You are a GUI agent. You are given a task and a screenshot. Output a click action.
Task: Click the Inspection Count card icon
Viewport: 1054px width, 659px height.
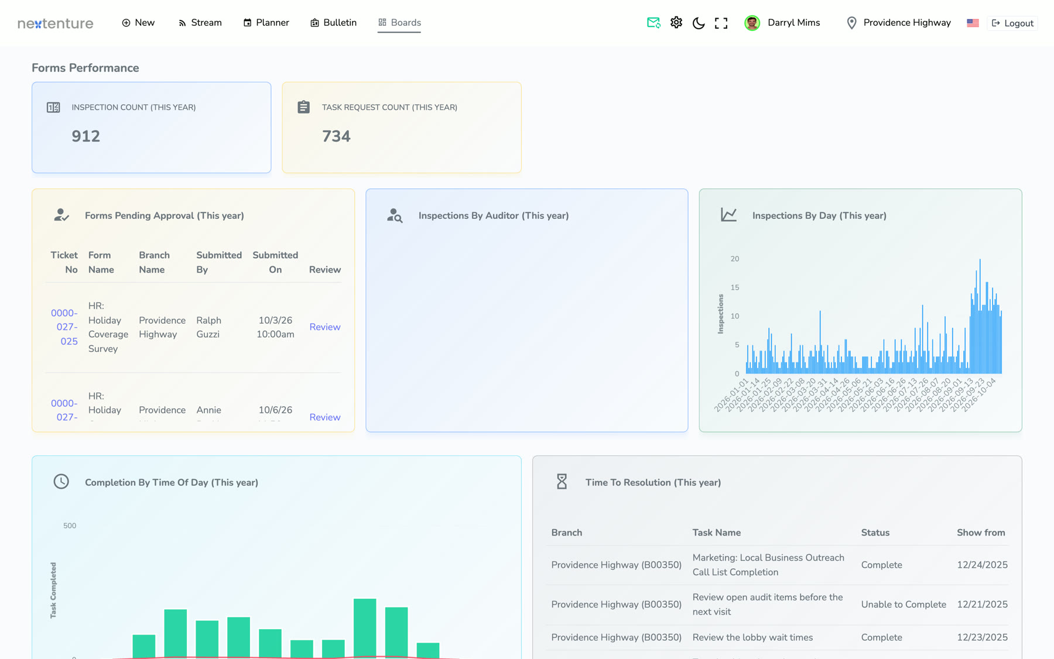tap(53, 107)
